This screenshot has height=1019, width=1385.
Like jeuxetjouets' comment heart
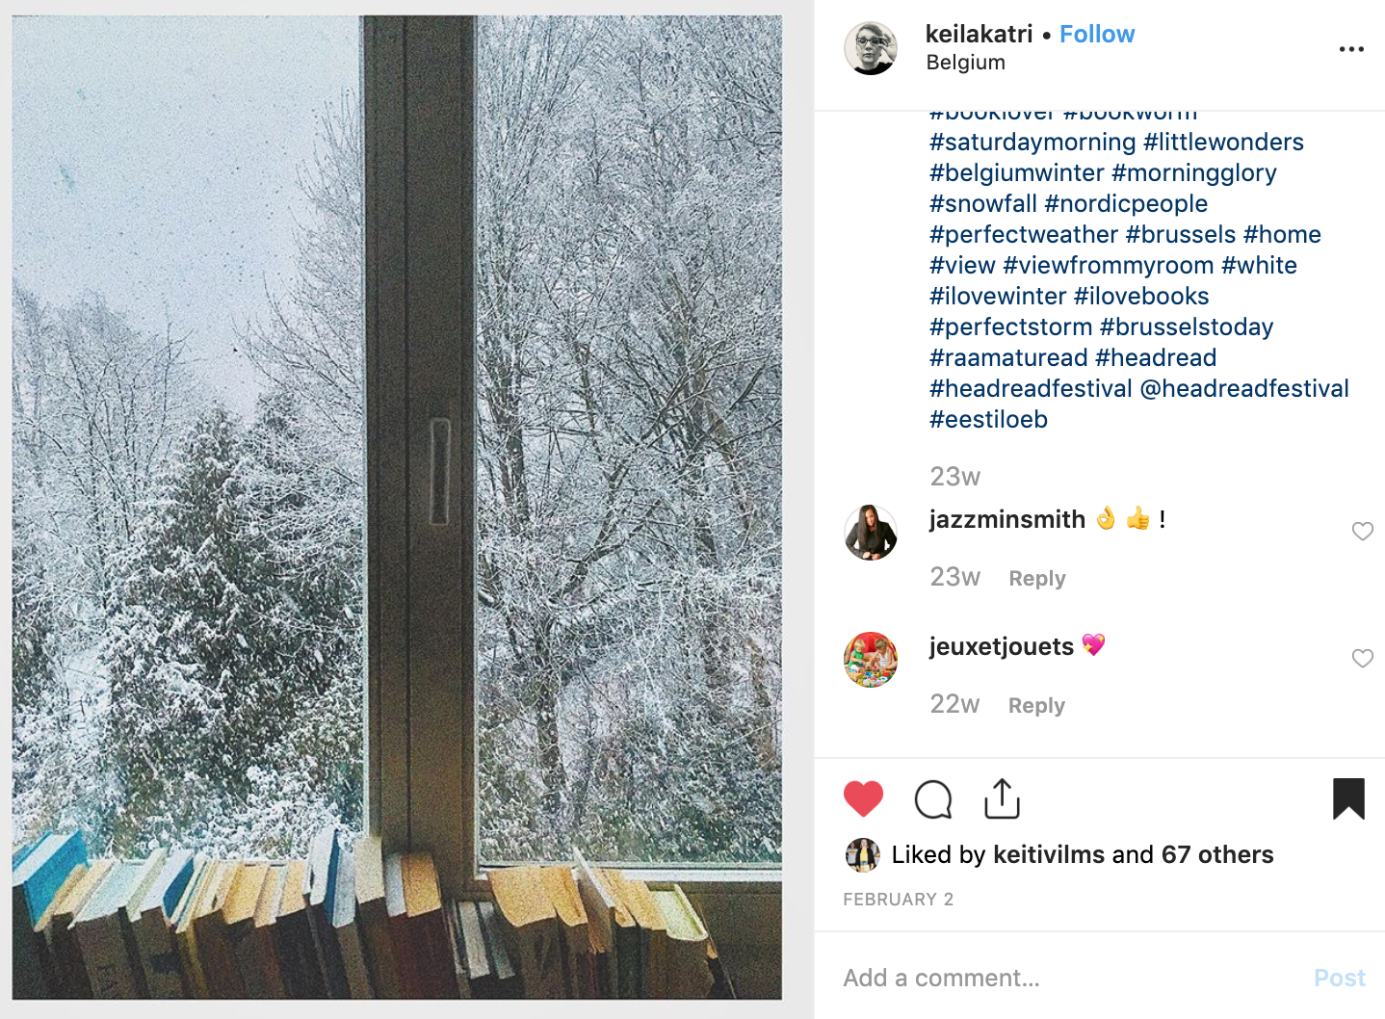(x=1362, y=659)
